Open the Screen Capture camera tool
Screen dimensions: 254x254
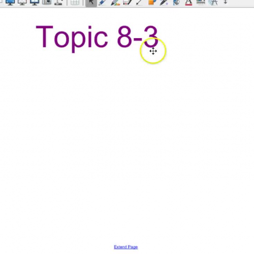(47, 3)
